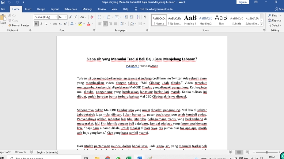Switch to the Review tab

pos(102,9)
